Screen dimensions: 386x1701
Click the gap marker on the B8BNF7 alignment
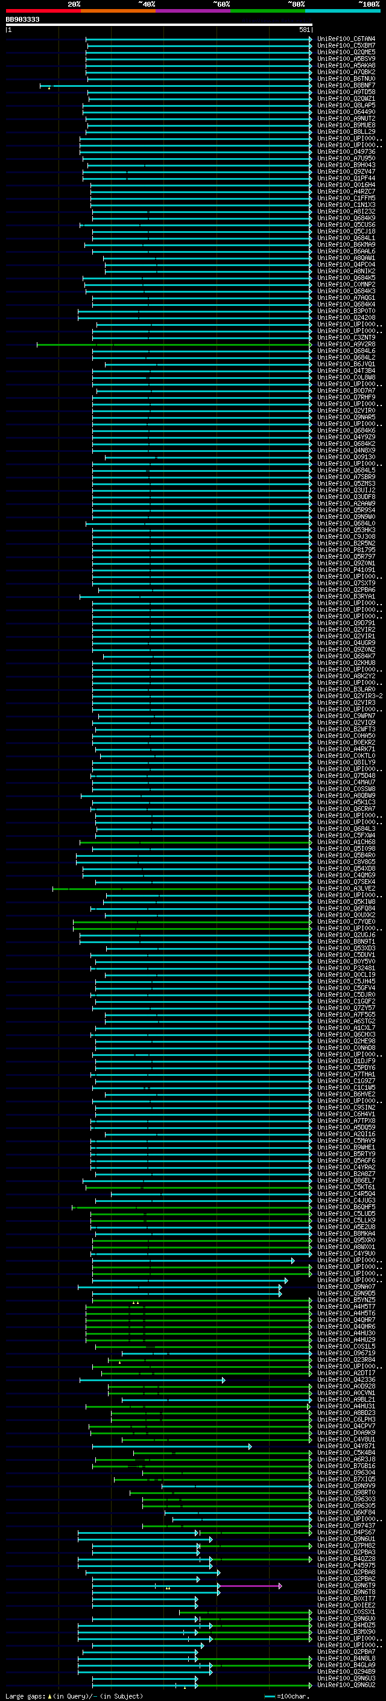[x=49, y=88]
